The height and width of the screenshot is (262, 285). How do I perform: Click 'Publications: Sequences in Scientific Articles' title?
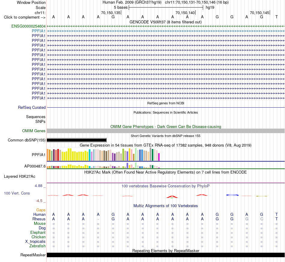tap(166, 112)
